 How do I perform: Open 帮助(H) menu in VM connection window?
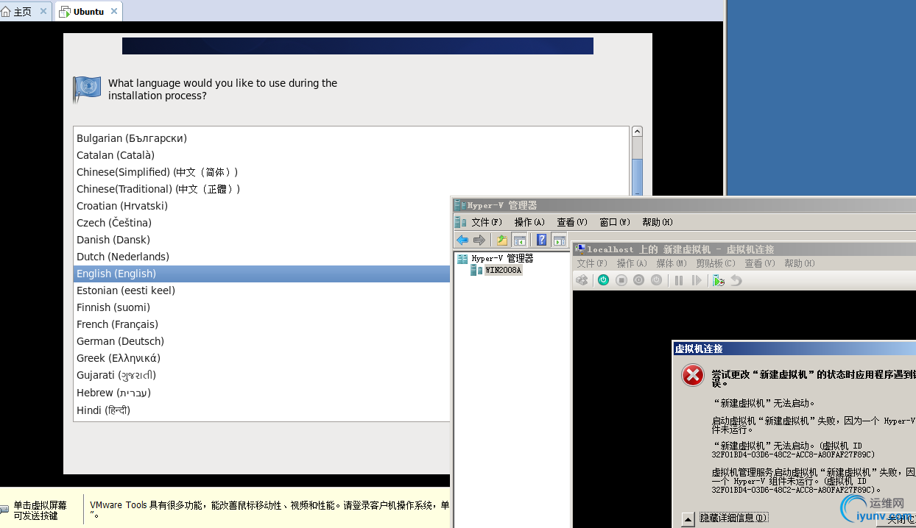(800, 263)
